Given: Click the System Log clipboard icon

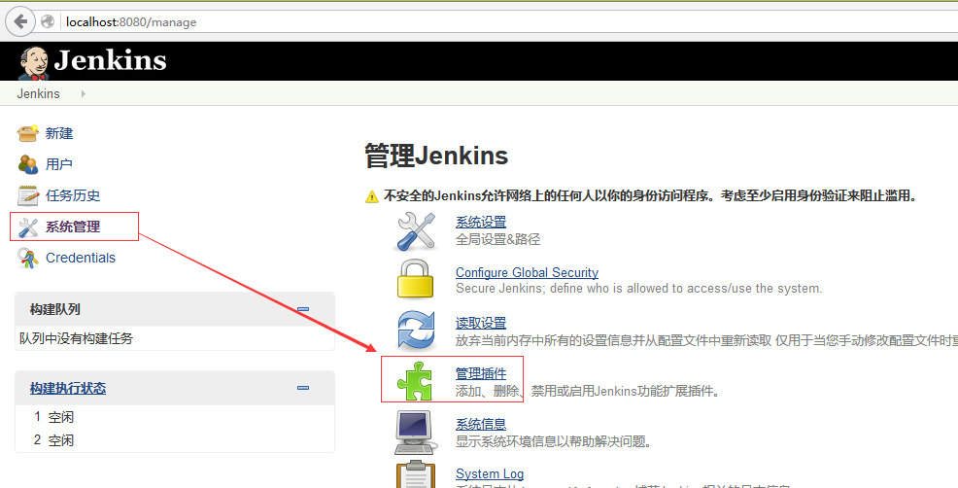Looking at the screenshot, I should pyautogui.click(x=416, y=474).
